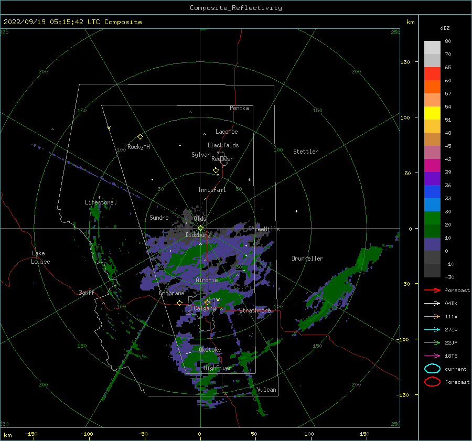Click the RockyMH label
Viewport: 472px width, 441px height.
138,147
